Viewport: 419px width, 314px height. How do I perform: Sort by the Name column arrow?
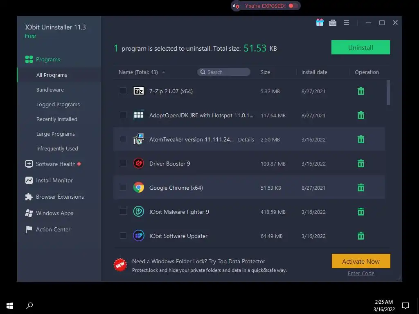[x=164, y=72]
